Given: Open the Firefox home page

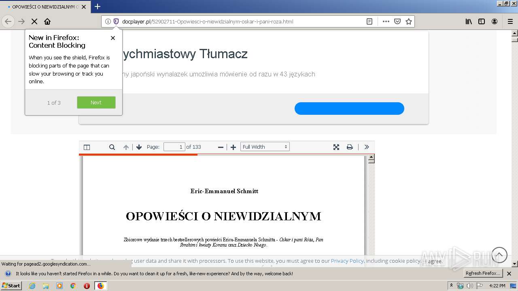Looking at the screenshot, I should 47,21.
